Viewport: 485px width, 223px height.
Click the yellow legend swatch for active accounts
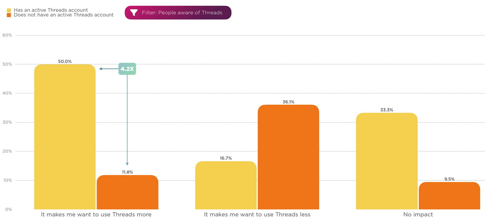pos(9,10)
